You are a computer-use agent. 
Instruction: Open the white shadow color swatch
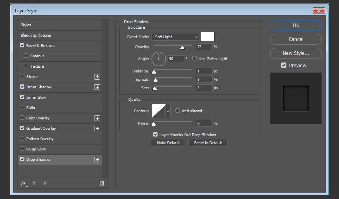pyautogui.click(x=207, y=37)
